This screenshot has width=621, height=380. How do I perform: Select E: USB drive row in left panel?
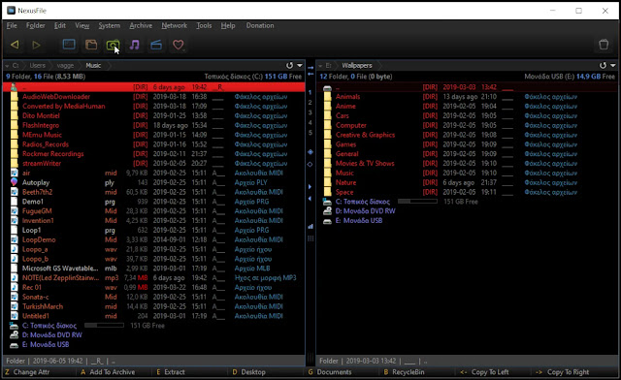(153, 344)
